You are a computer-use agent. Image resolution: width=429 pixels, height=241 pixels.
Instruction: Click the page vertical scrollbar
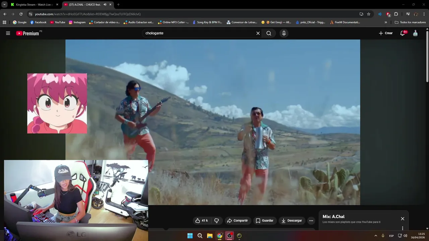click(x=427, y=56)
